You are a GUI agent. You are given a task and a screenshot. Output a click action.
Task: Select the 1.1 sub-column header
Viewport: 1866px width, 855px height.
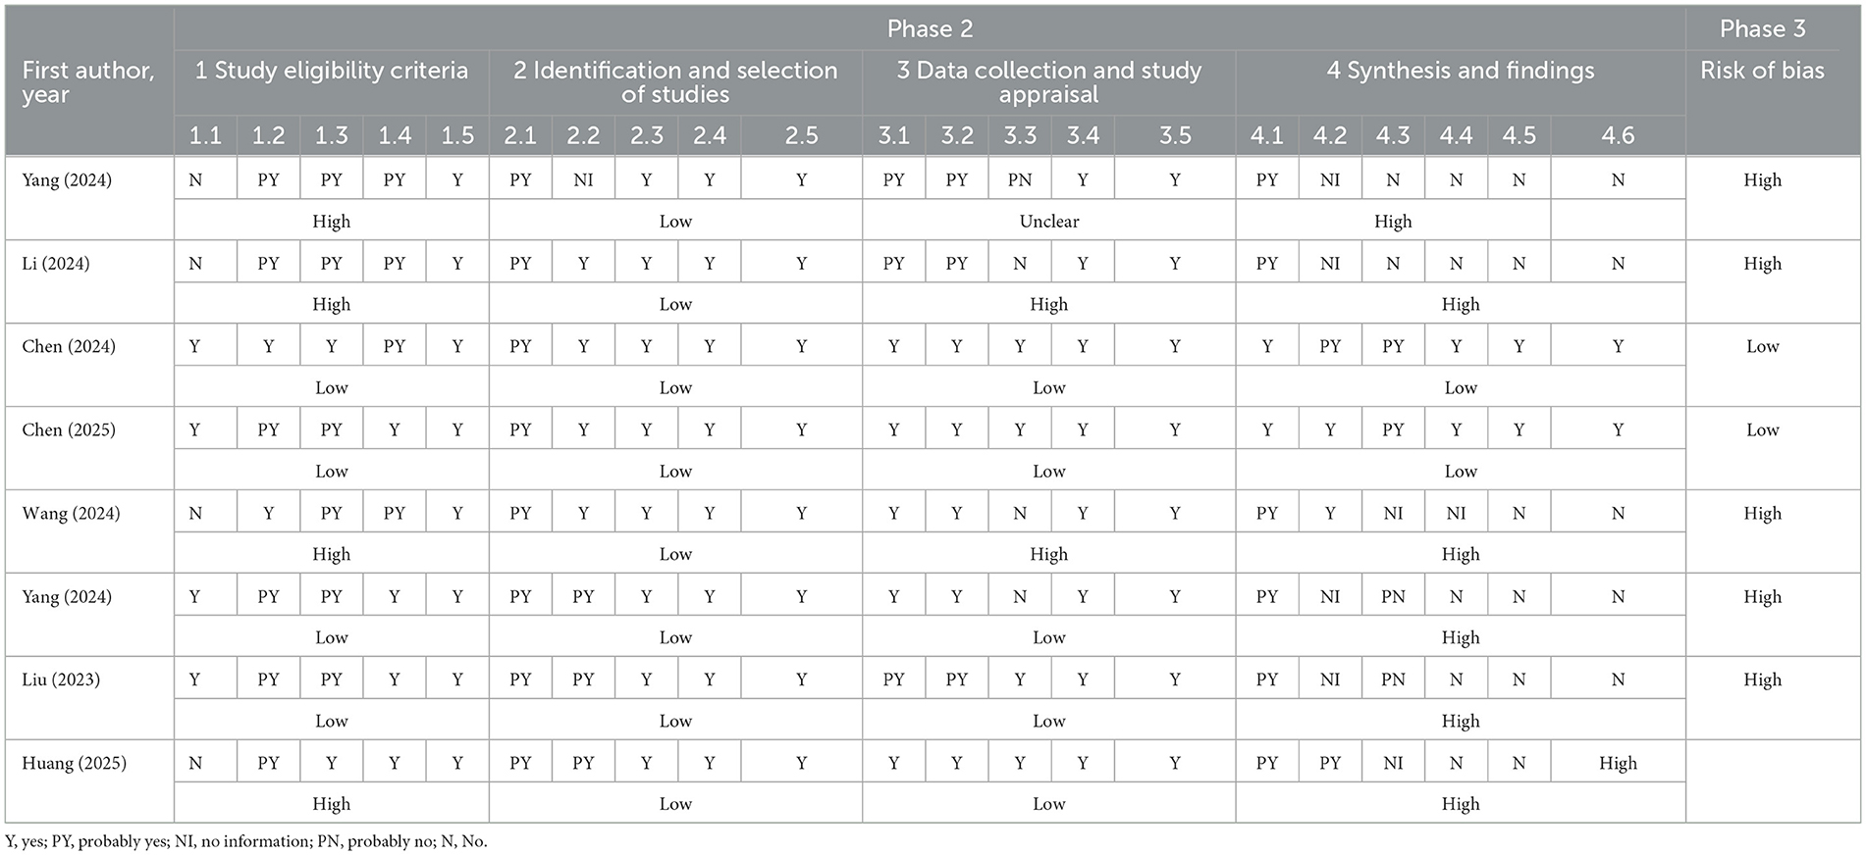pyautogui.click(x=205, y=135)
